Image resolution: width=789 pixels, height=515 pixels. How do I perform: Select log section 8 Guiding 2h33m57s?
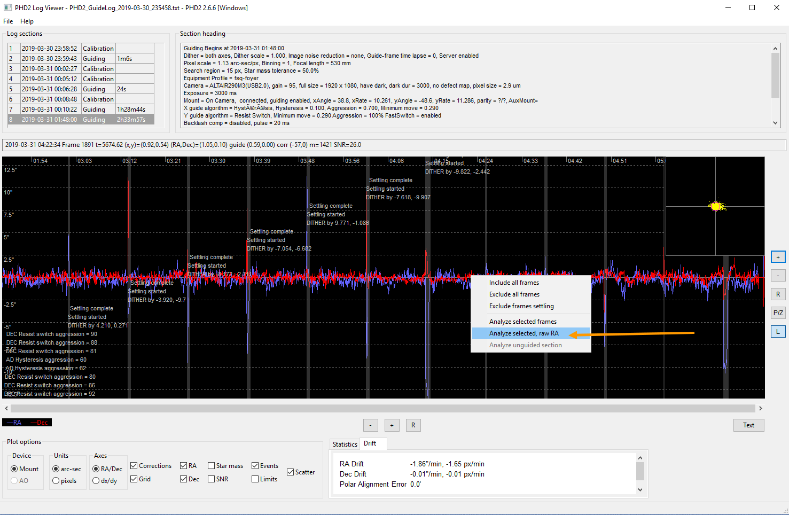81,120
